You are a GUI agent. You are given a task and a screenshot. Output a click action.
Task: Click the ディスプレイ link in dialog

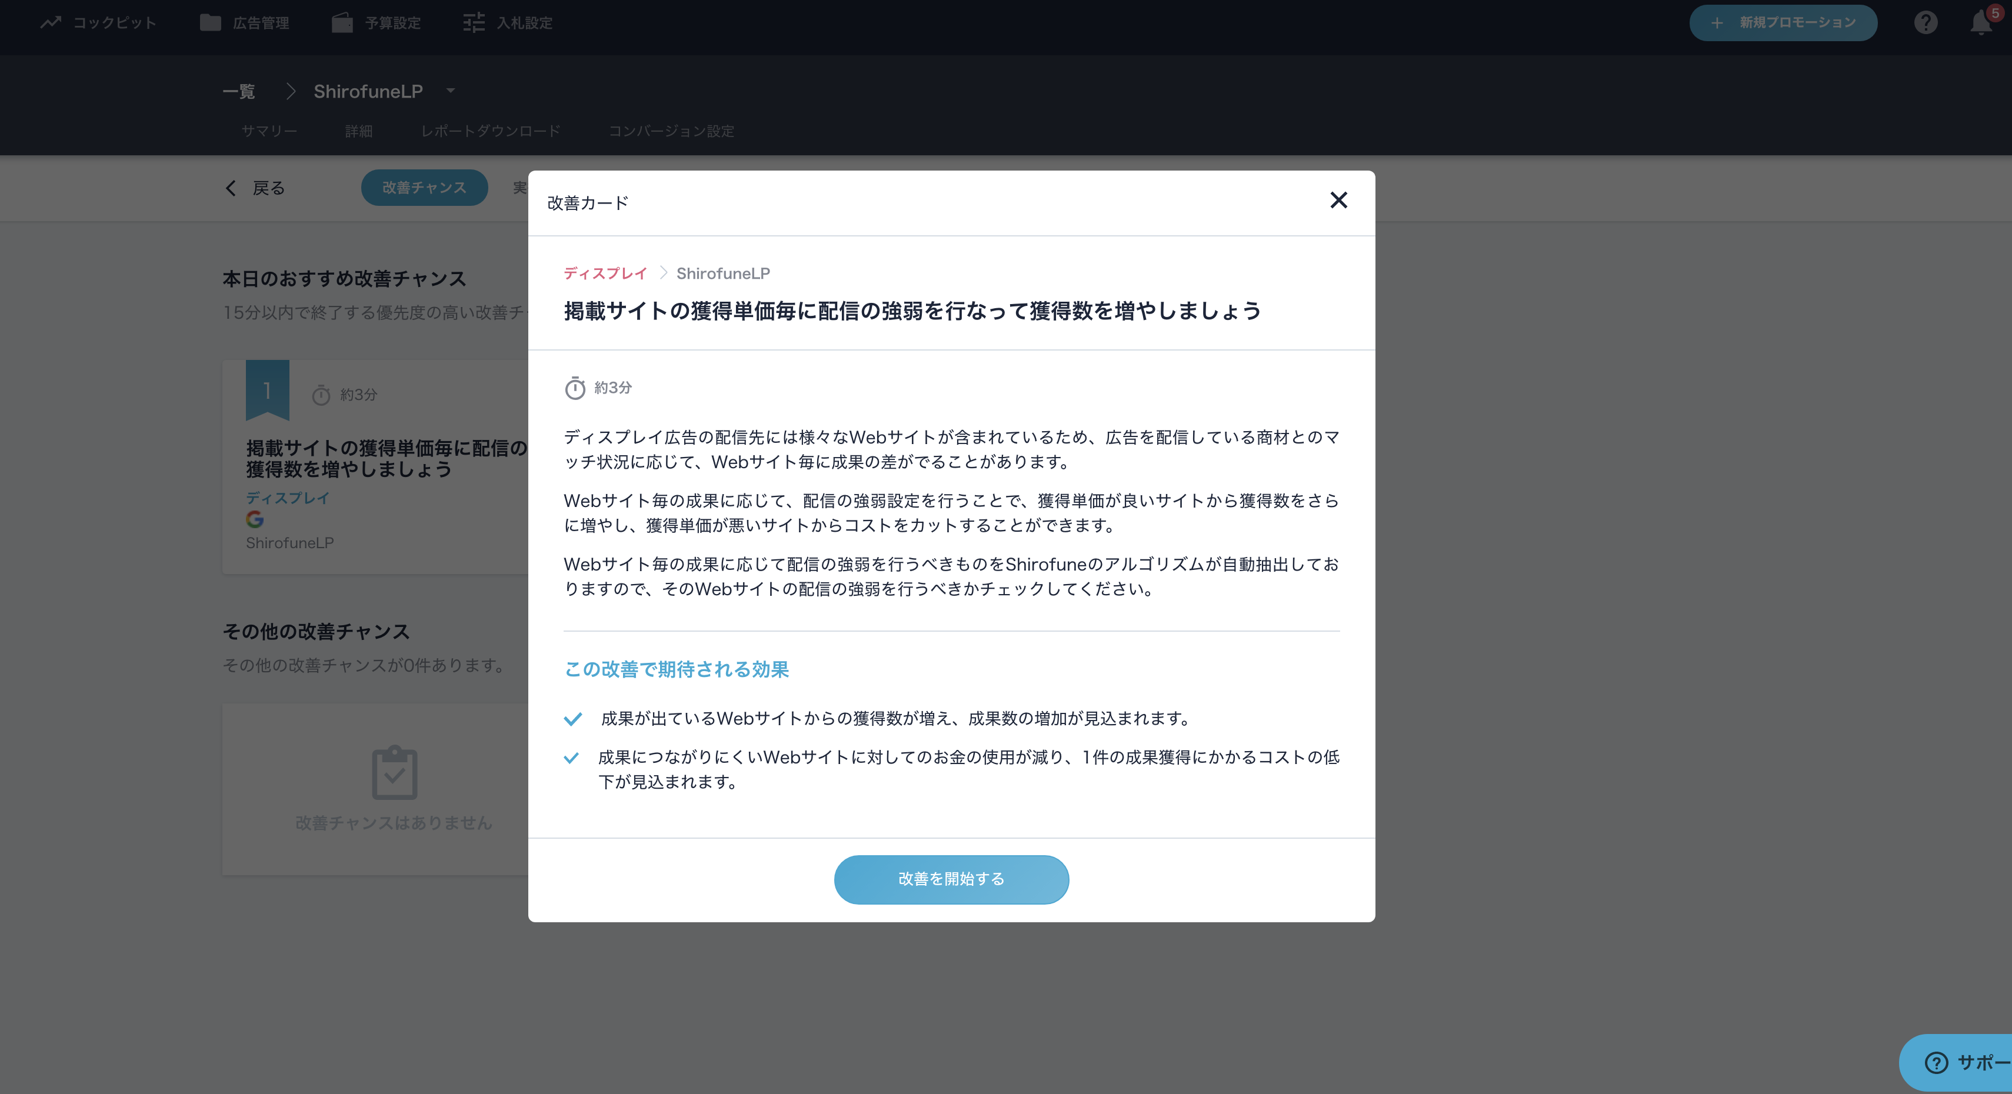click(x=605, y=273)
